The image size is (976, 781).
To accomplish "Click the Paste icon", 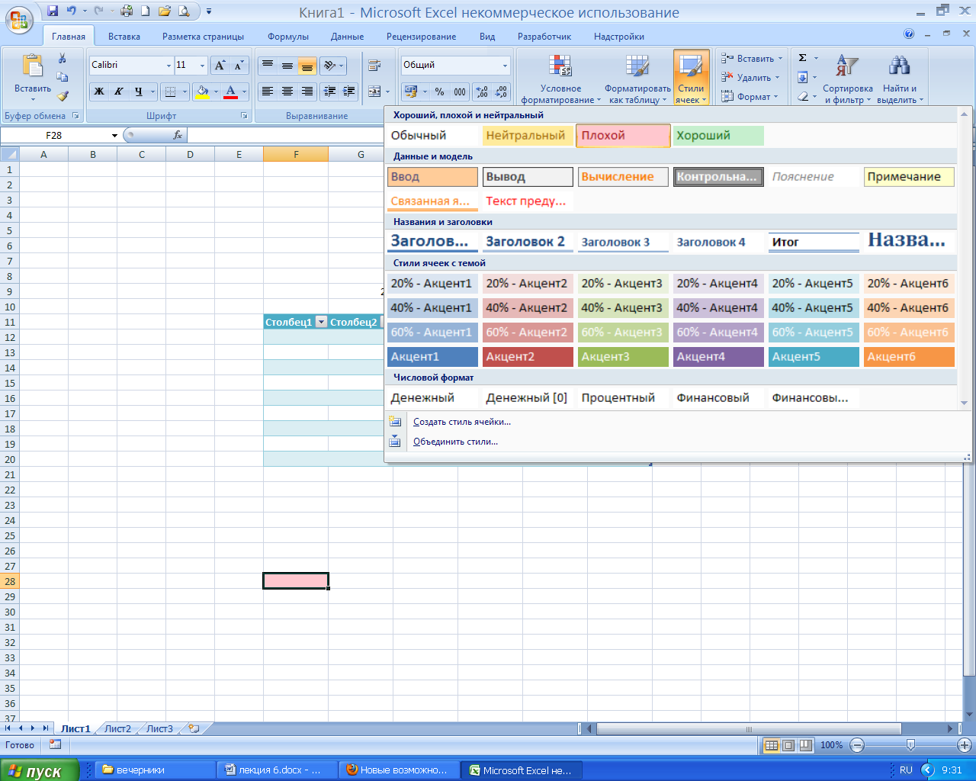I will point(33,66).
